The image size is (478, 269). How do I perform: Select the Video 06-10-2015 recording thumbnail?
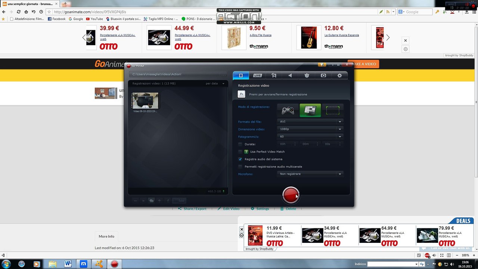[145, 101]
